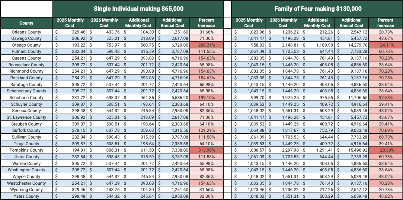
Task: Click the Tompkins County row label
Action: [x=26, y=150]
